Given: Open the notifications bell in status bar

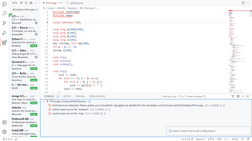Looking at the screenshot, I should (248, 139).
